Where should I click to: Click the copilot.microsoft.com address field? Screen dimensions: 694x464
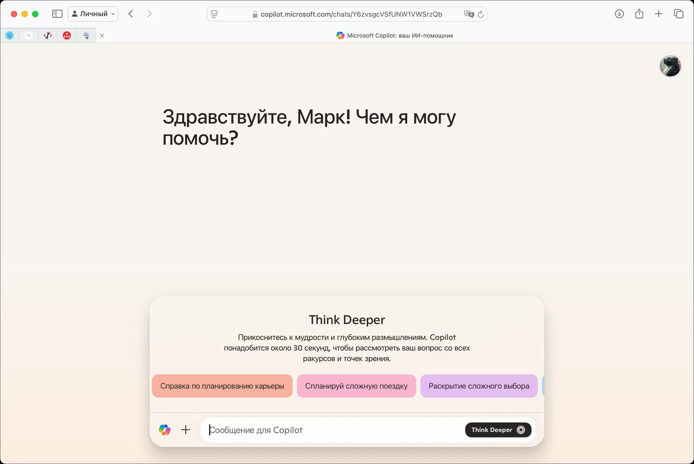click(x=347, y=14)
